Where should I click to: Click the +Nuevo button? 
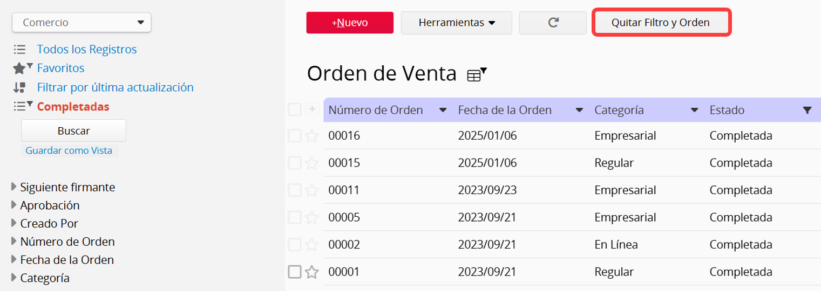tap(350, 23)
